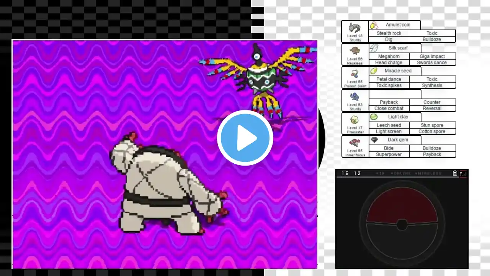The width and height of the screenshot is (490, 276).
Task: Click the 'Silk scarf' item name
Action: 398,48
